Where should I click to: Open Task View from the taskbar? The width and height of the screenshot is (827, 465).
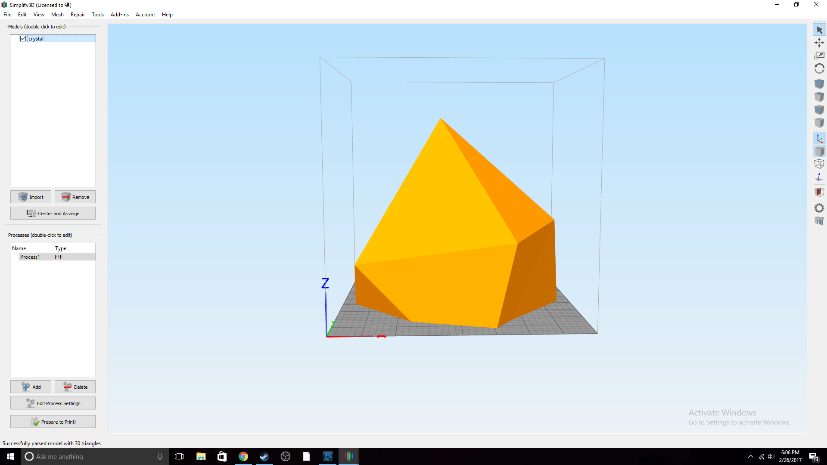coord(179,456)
